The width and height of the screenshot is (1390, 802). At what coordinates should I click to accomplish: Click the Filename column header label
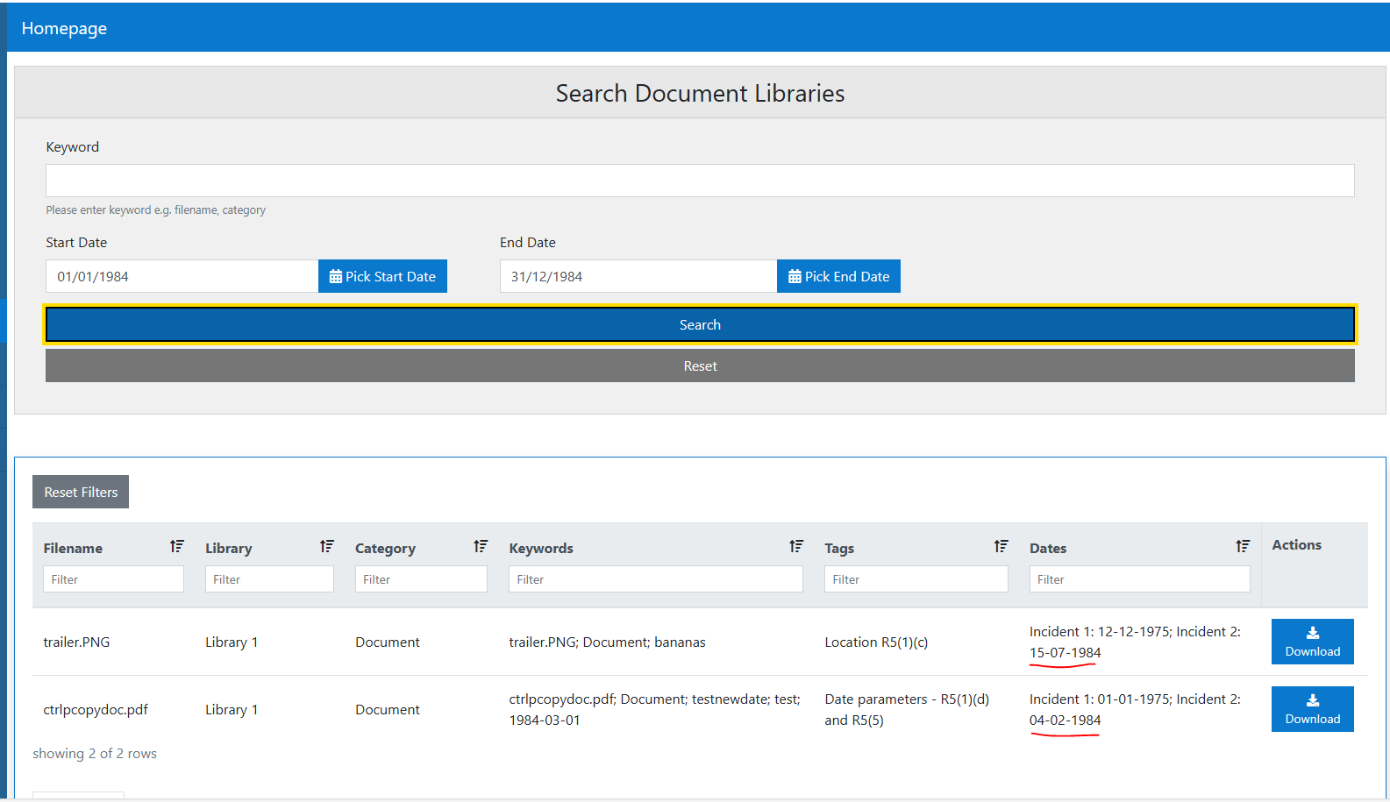73,548
